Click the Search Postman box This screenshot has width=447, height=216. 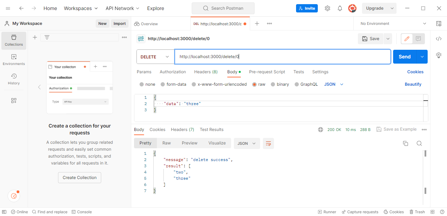tap(223, 8)
